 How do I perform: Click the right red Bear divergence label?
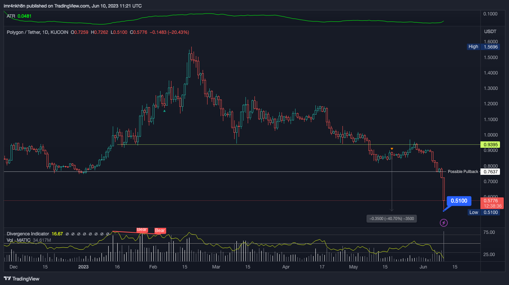coord(160,230)
